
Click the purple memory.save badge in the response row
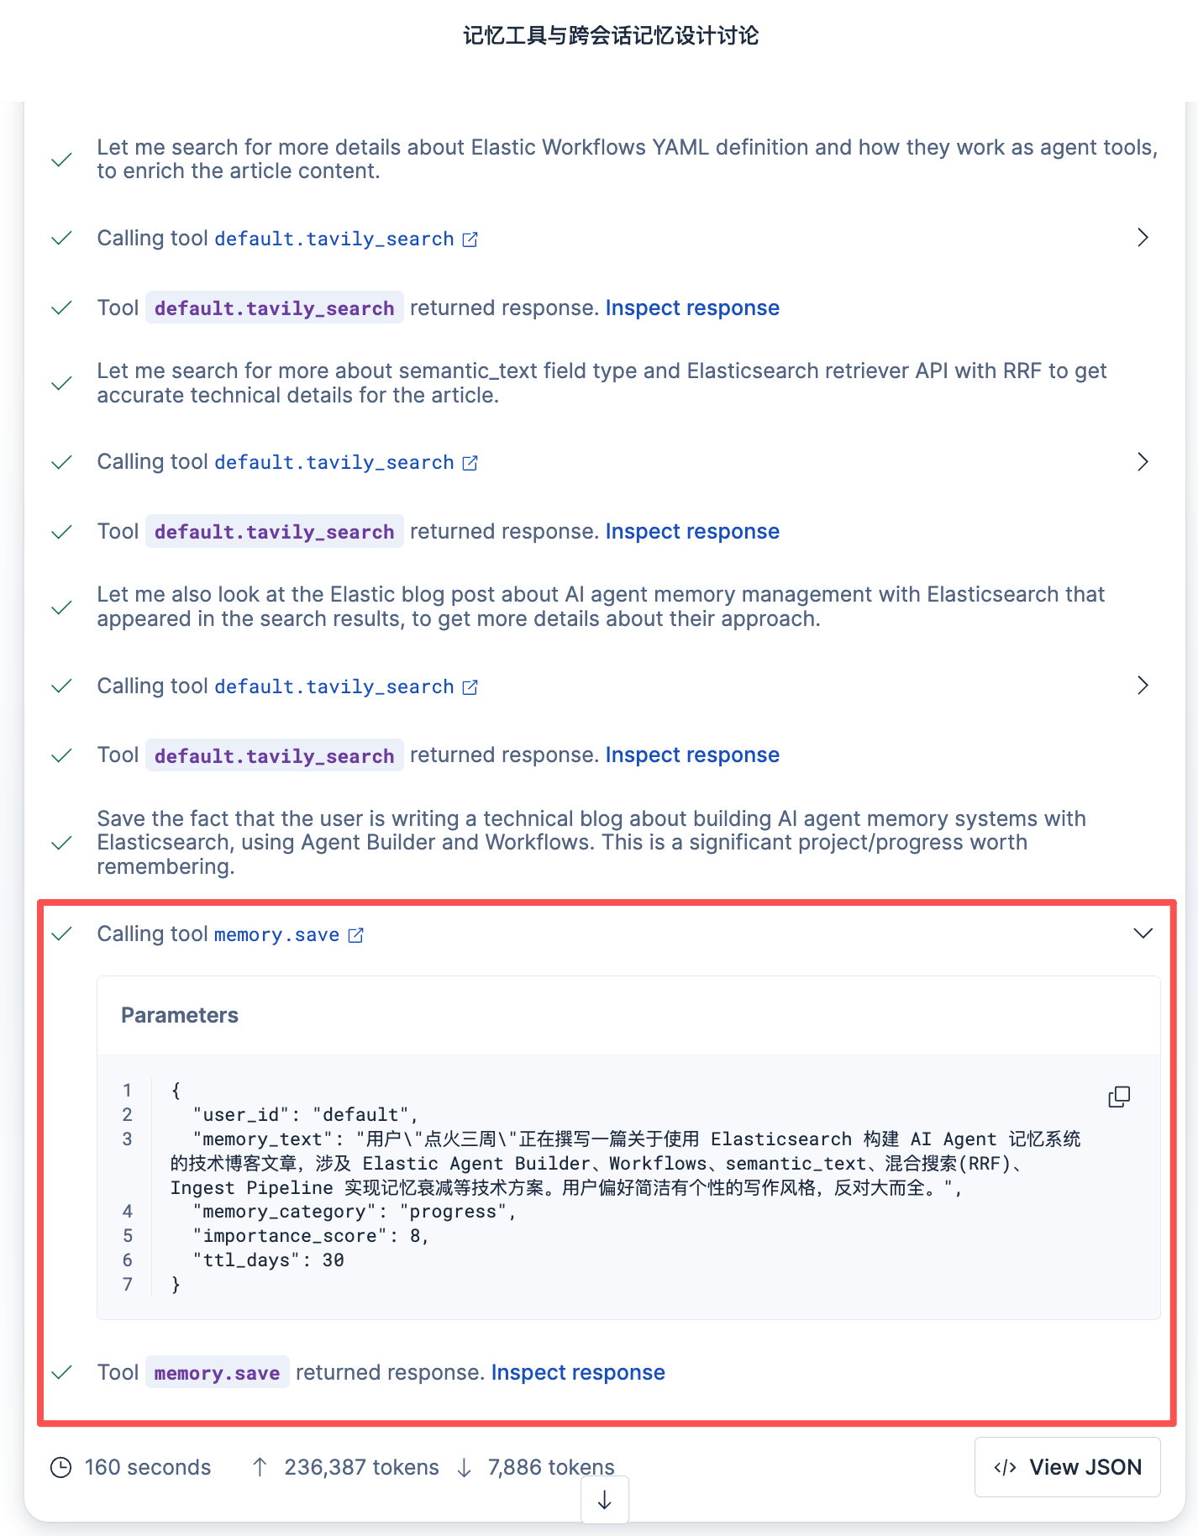(218, 1373)
